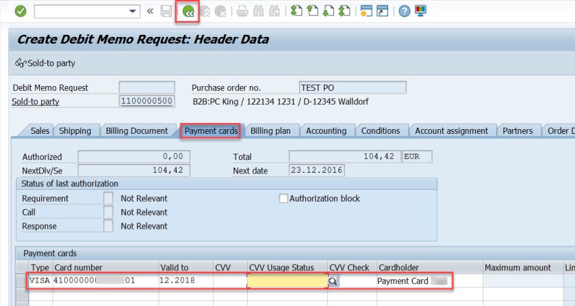The image size is (575, 306).
Task: Open the Help question mark icon
Action: tap(404, 12)
